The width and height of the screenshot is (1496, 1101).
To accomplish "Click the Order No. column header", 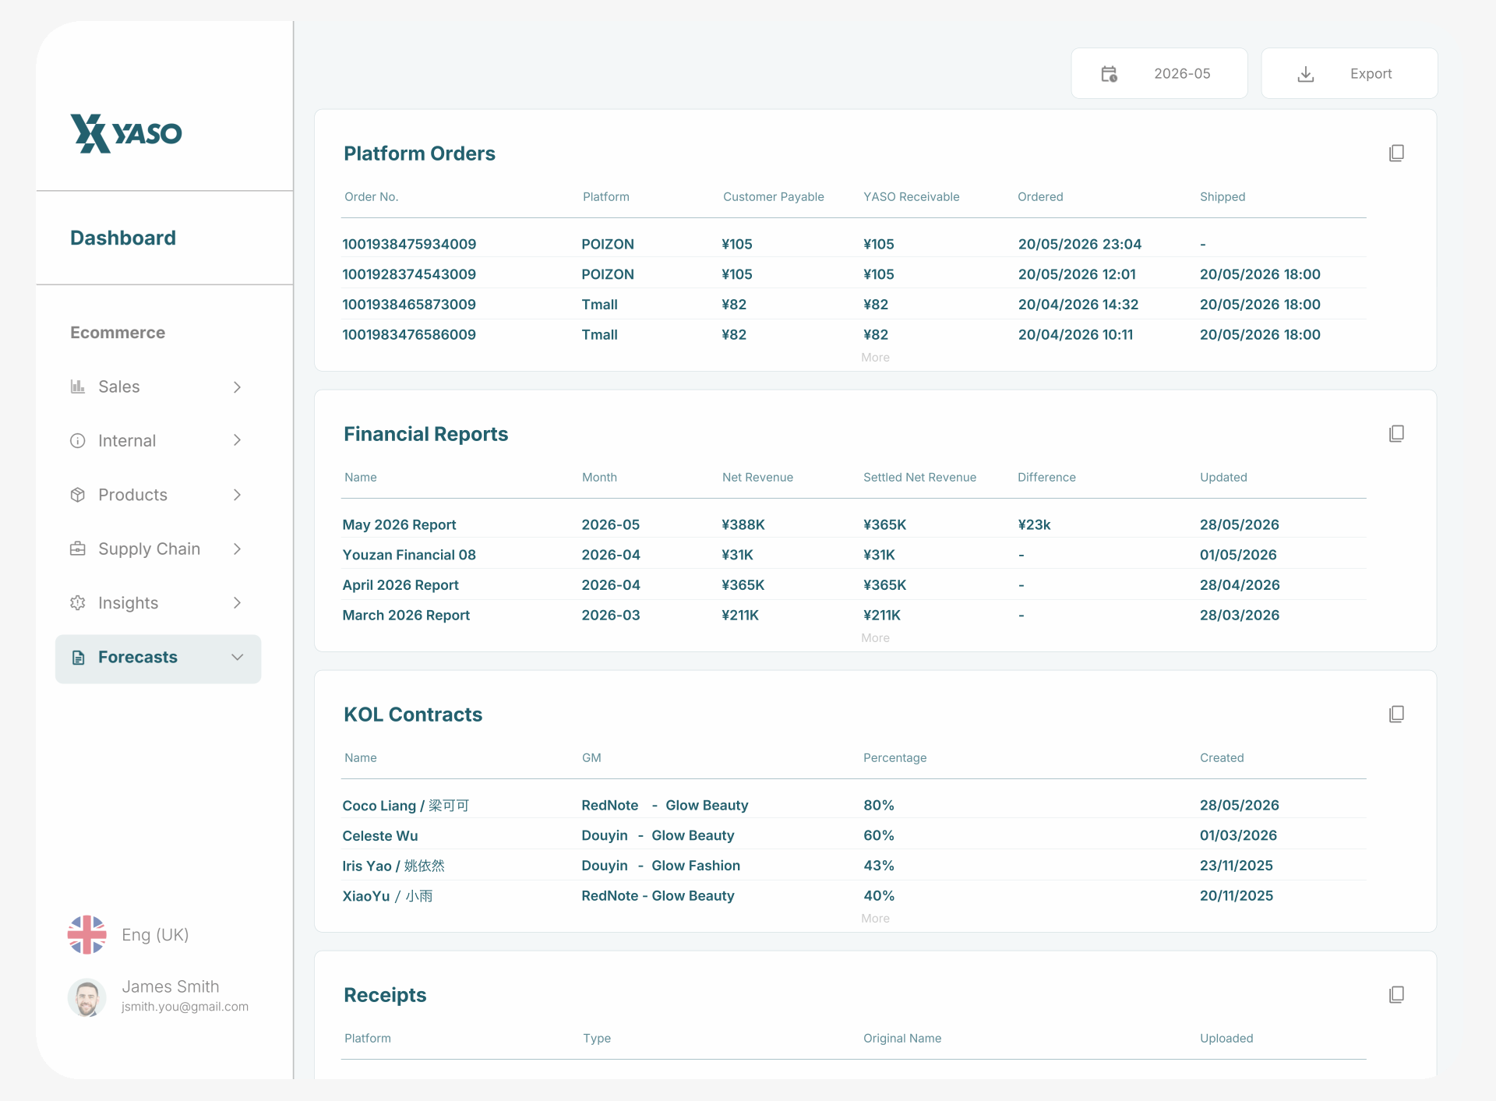I will [372, 197].
